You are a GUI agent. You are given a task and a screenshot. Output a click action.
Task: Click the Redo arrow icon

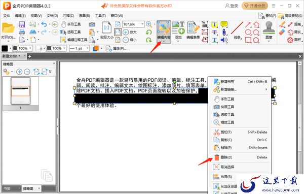(44, 32)
